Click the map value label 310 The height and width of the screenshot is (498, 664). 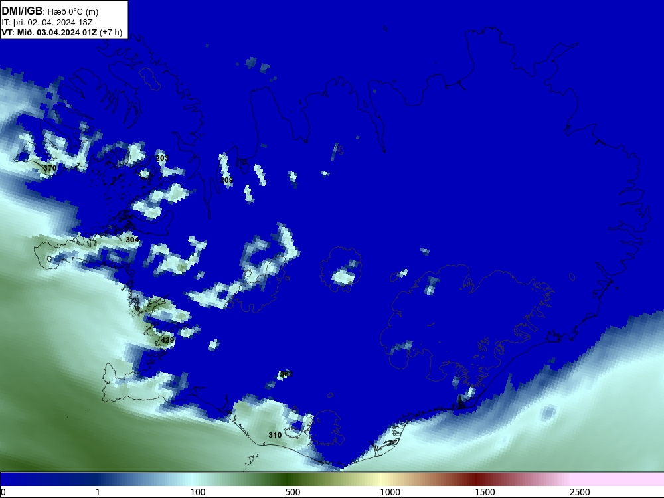click(275, 435)
